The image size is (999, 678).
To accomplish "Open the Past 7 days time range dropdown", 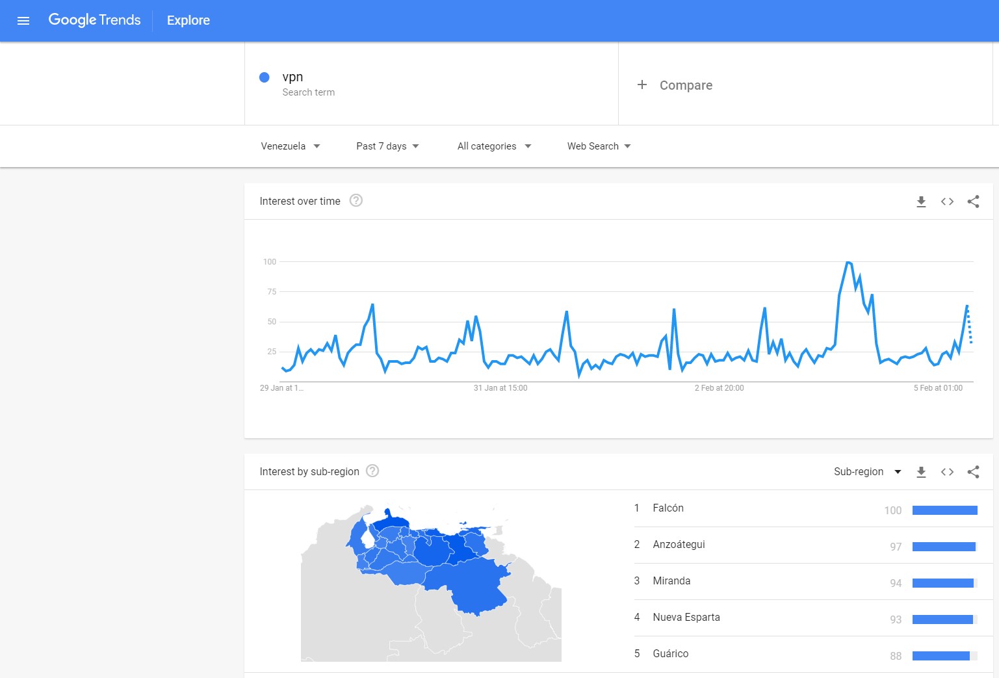I will (x=387, y=146).
